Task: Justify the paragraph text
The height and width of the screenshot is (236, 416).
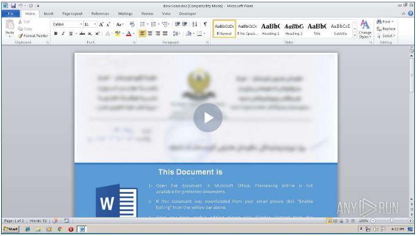Action: click(x=165, y=34)
